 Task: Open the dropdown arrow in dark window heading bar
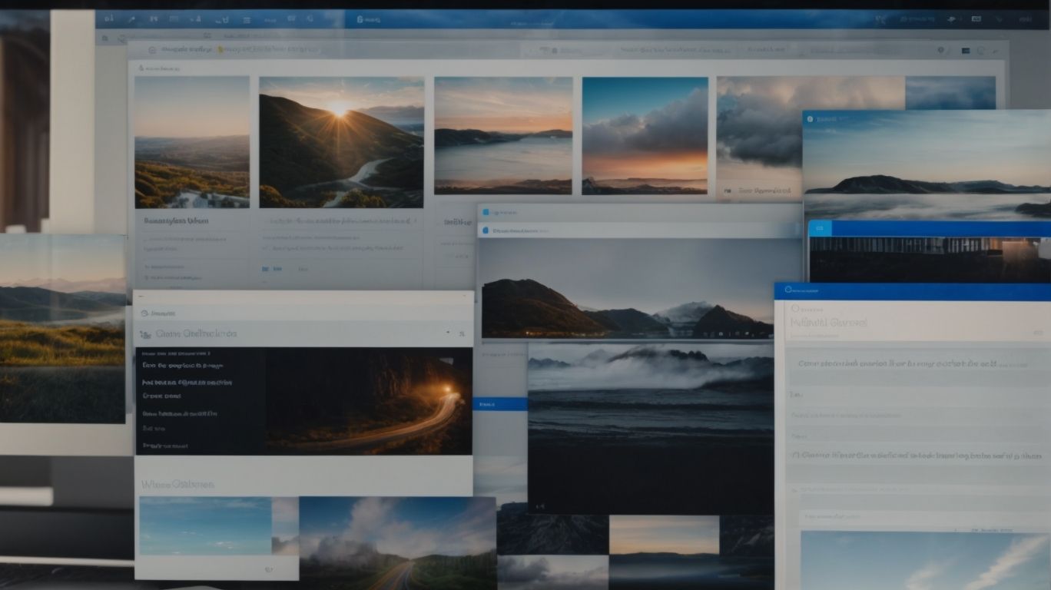click(448, 333)
